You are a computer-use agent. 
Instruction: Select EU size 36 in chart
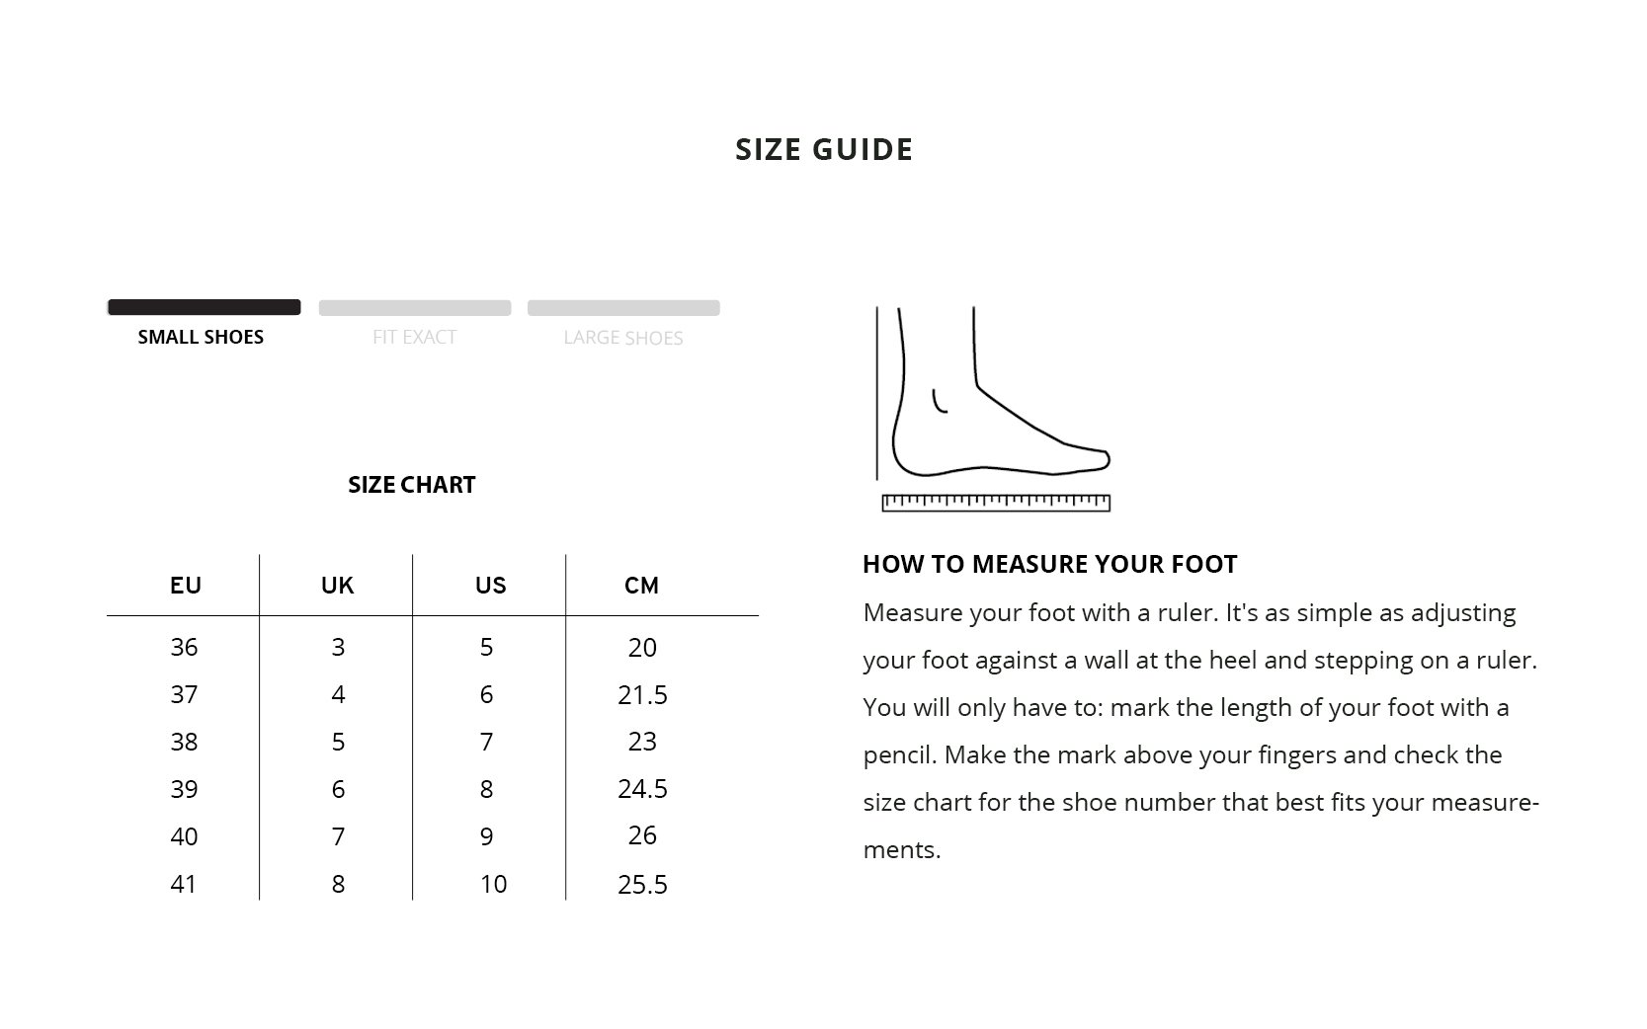184,647
